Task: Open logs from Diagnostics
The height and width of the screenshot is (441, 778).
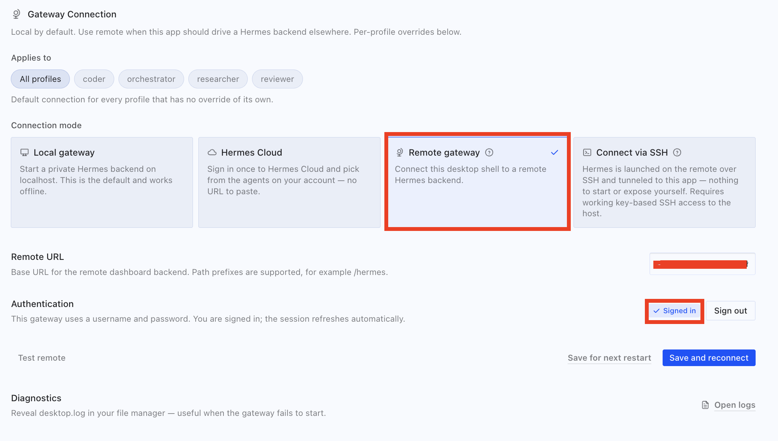Action: point(735,405)
